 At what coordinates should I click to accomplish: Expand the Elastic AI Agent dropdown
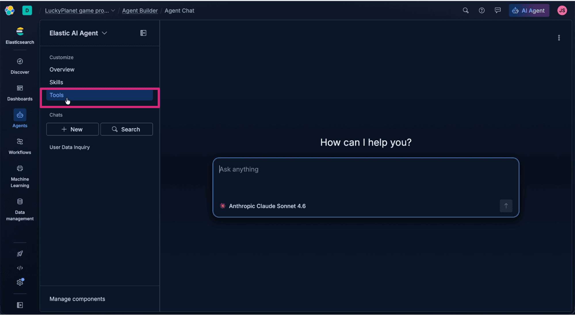[x=78, y=33]
